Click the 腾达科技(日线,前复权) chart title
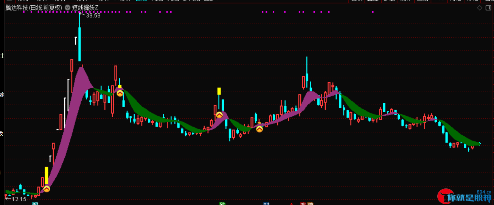The height and width of the screenshot is (205, 494). 34,8
